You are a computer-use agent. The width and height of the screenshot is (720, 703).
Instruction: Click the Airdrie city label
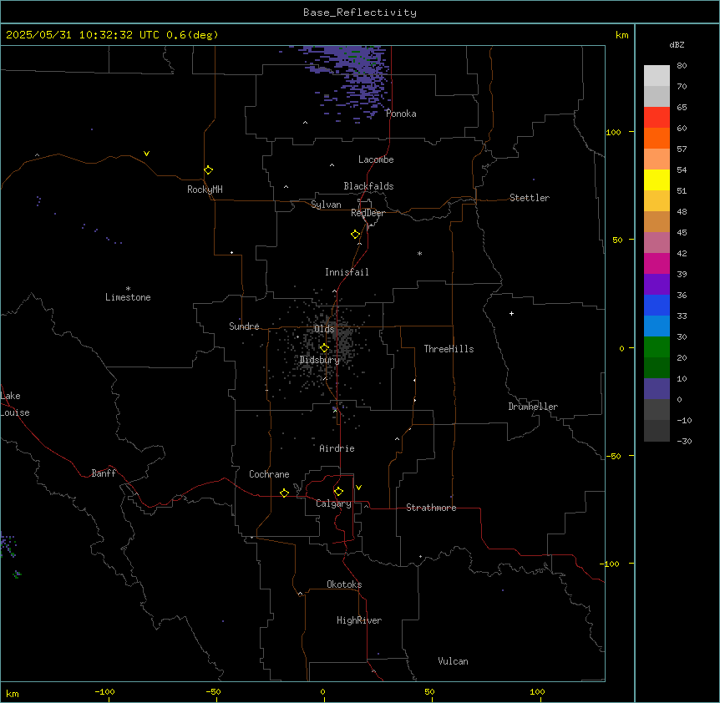coord(337,448)
